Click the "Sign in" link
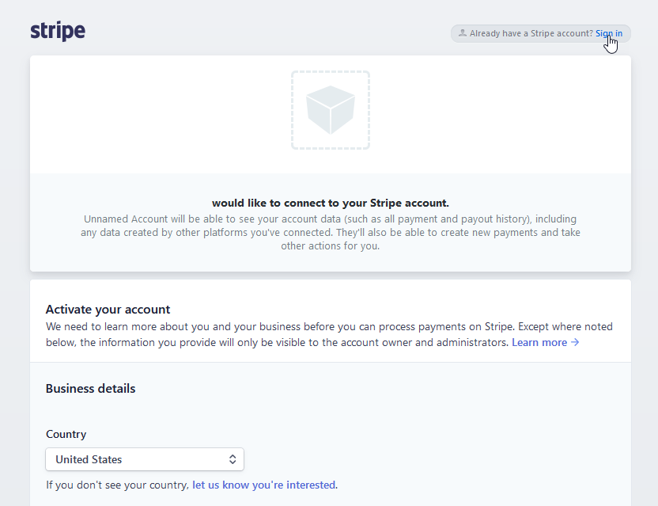The height and width of the screenshot is (506, 658). click(609, 33)
